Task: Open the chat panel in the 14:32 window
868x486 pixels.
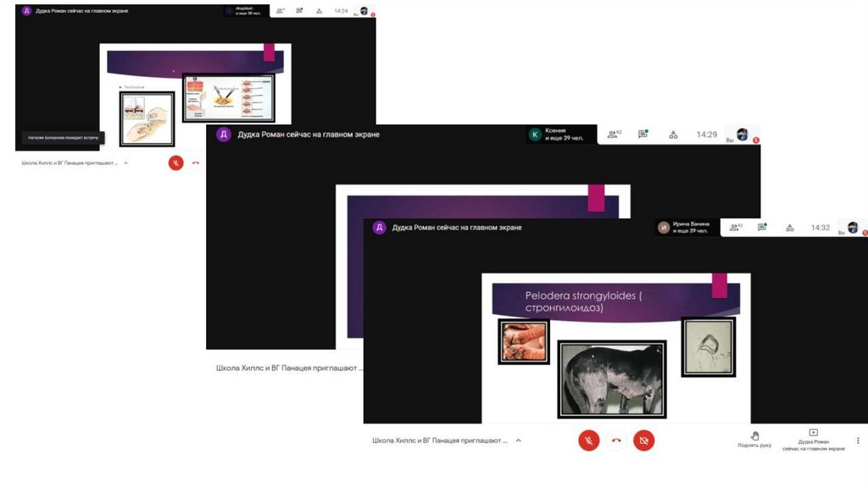Action: pos(762,227)
